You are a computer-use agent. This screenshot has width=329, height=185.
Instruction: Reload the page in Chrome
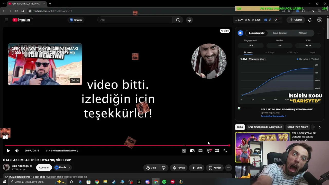point(16,11)
